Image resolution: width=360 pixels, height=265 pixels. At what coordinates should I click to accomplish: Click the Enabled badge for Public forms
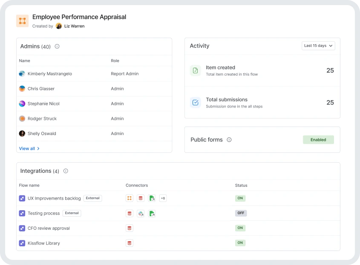tap(318, 140)
